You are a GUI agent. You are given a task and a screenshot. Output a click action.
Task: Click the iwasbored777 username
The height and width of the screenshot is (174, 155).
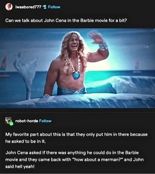(x=28, y=7)
